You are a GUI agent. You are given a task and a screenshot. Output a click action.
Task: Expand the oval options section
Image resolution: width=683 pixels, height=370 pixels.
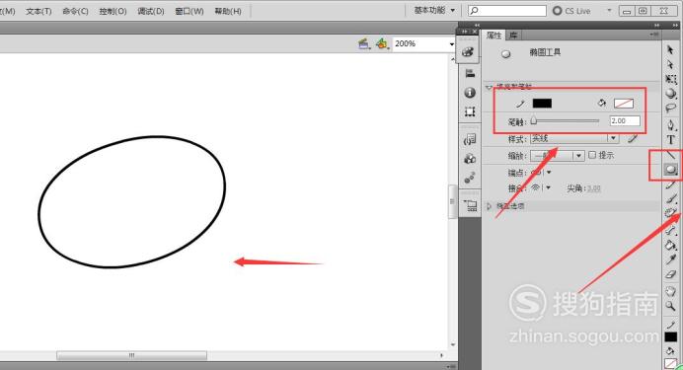click(489, 206)
